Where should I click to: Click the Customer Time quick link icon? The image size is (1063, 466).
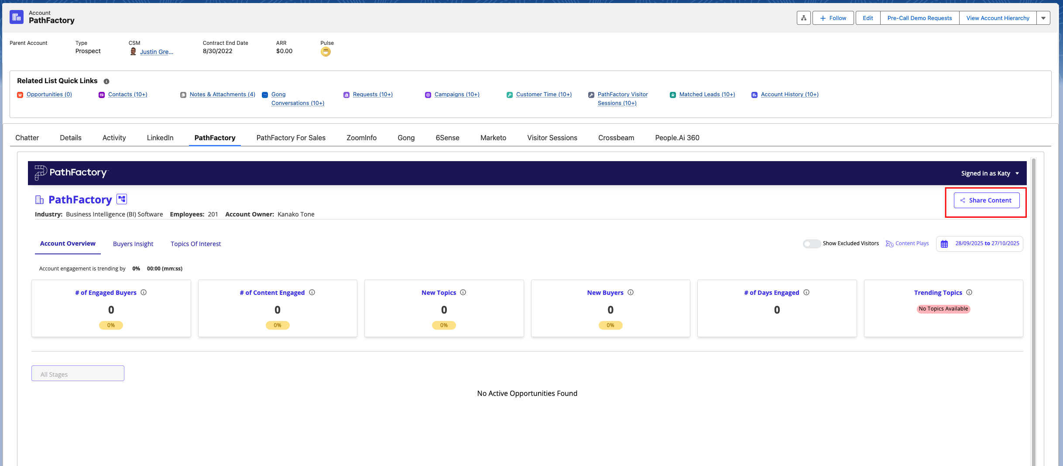pyautogui.click(x=510, y=95)
